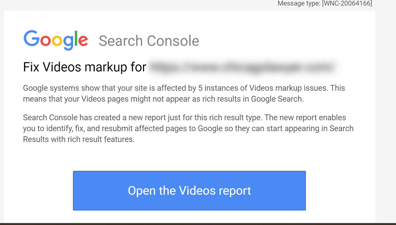
Task: Click the Google logo
Action: [x=56, y=40]
